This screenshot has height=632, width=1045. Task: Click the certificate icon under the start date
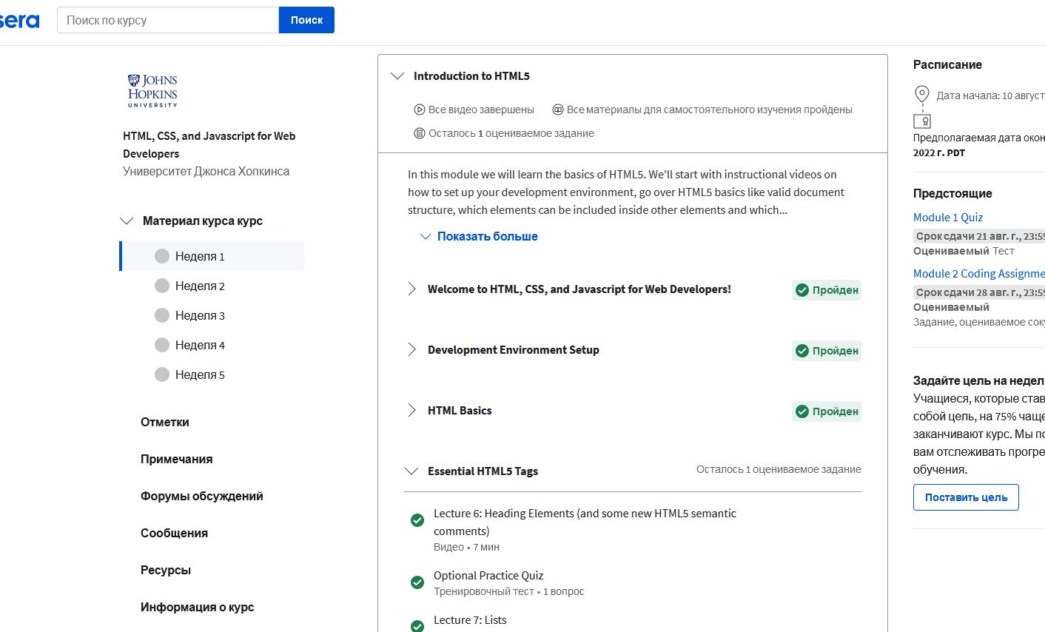coord(922,121)
